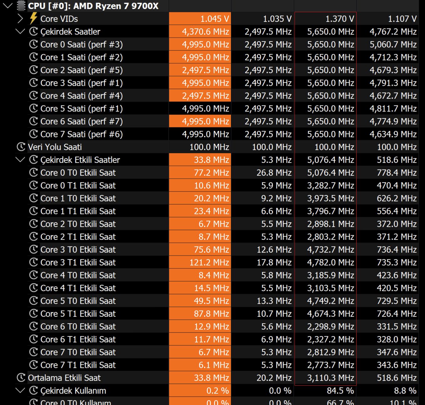Screen dimensions: 425x405
Task: Click the clock icon for Core 0 T0 Etkili Saat
Action: click(x=33, y=172)
